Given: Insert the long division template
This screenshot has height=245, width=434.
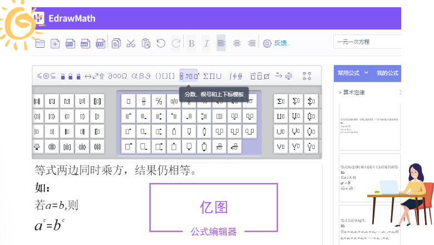Looking at the screenshot, I should [250, 101].
